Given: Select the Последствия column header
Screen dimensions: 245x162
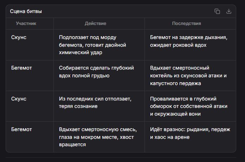Looking at the screenshot, I should (x=186, y=24).
